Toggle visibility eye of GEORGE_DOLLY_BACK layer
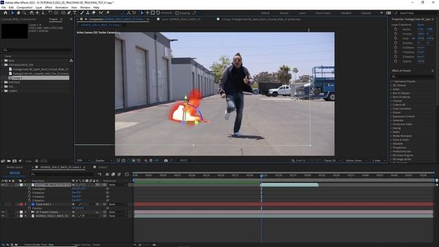This screenshot has height=247, width=439. pos(3,216)
